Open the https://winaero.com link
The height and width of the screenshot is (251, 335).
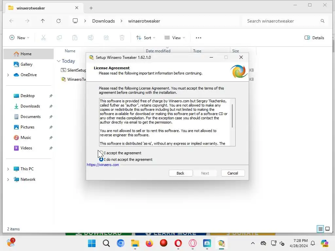(x=103, y=165)
